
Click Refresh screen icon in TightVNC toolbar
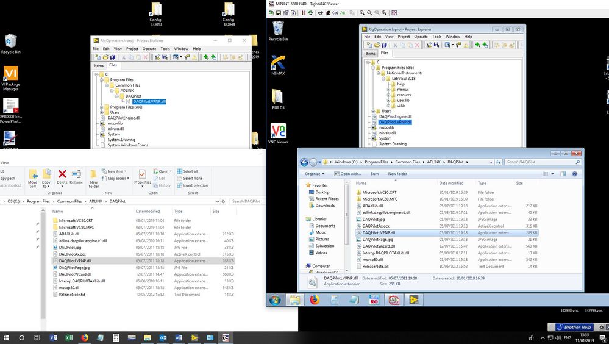pyautogui.click(x=310, y=13)
